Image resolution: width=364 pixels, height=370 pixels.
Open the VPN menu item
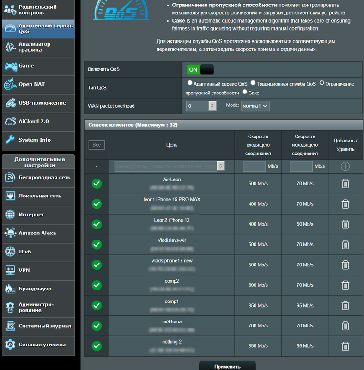tap(38, 270)
